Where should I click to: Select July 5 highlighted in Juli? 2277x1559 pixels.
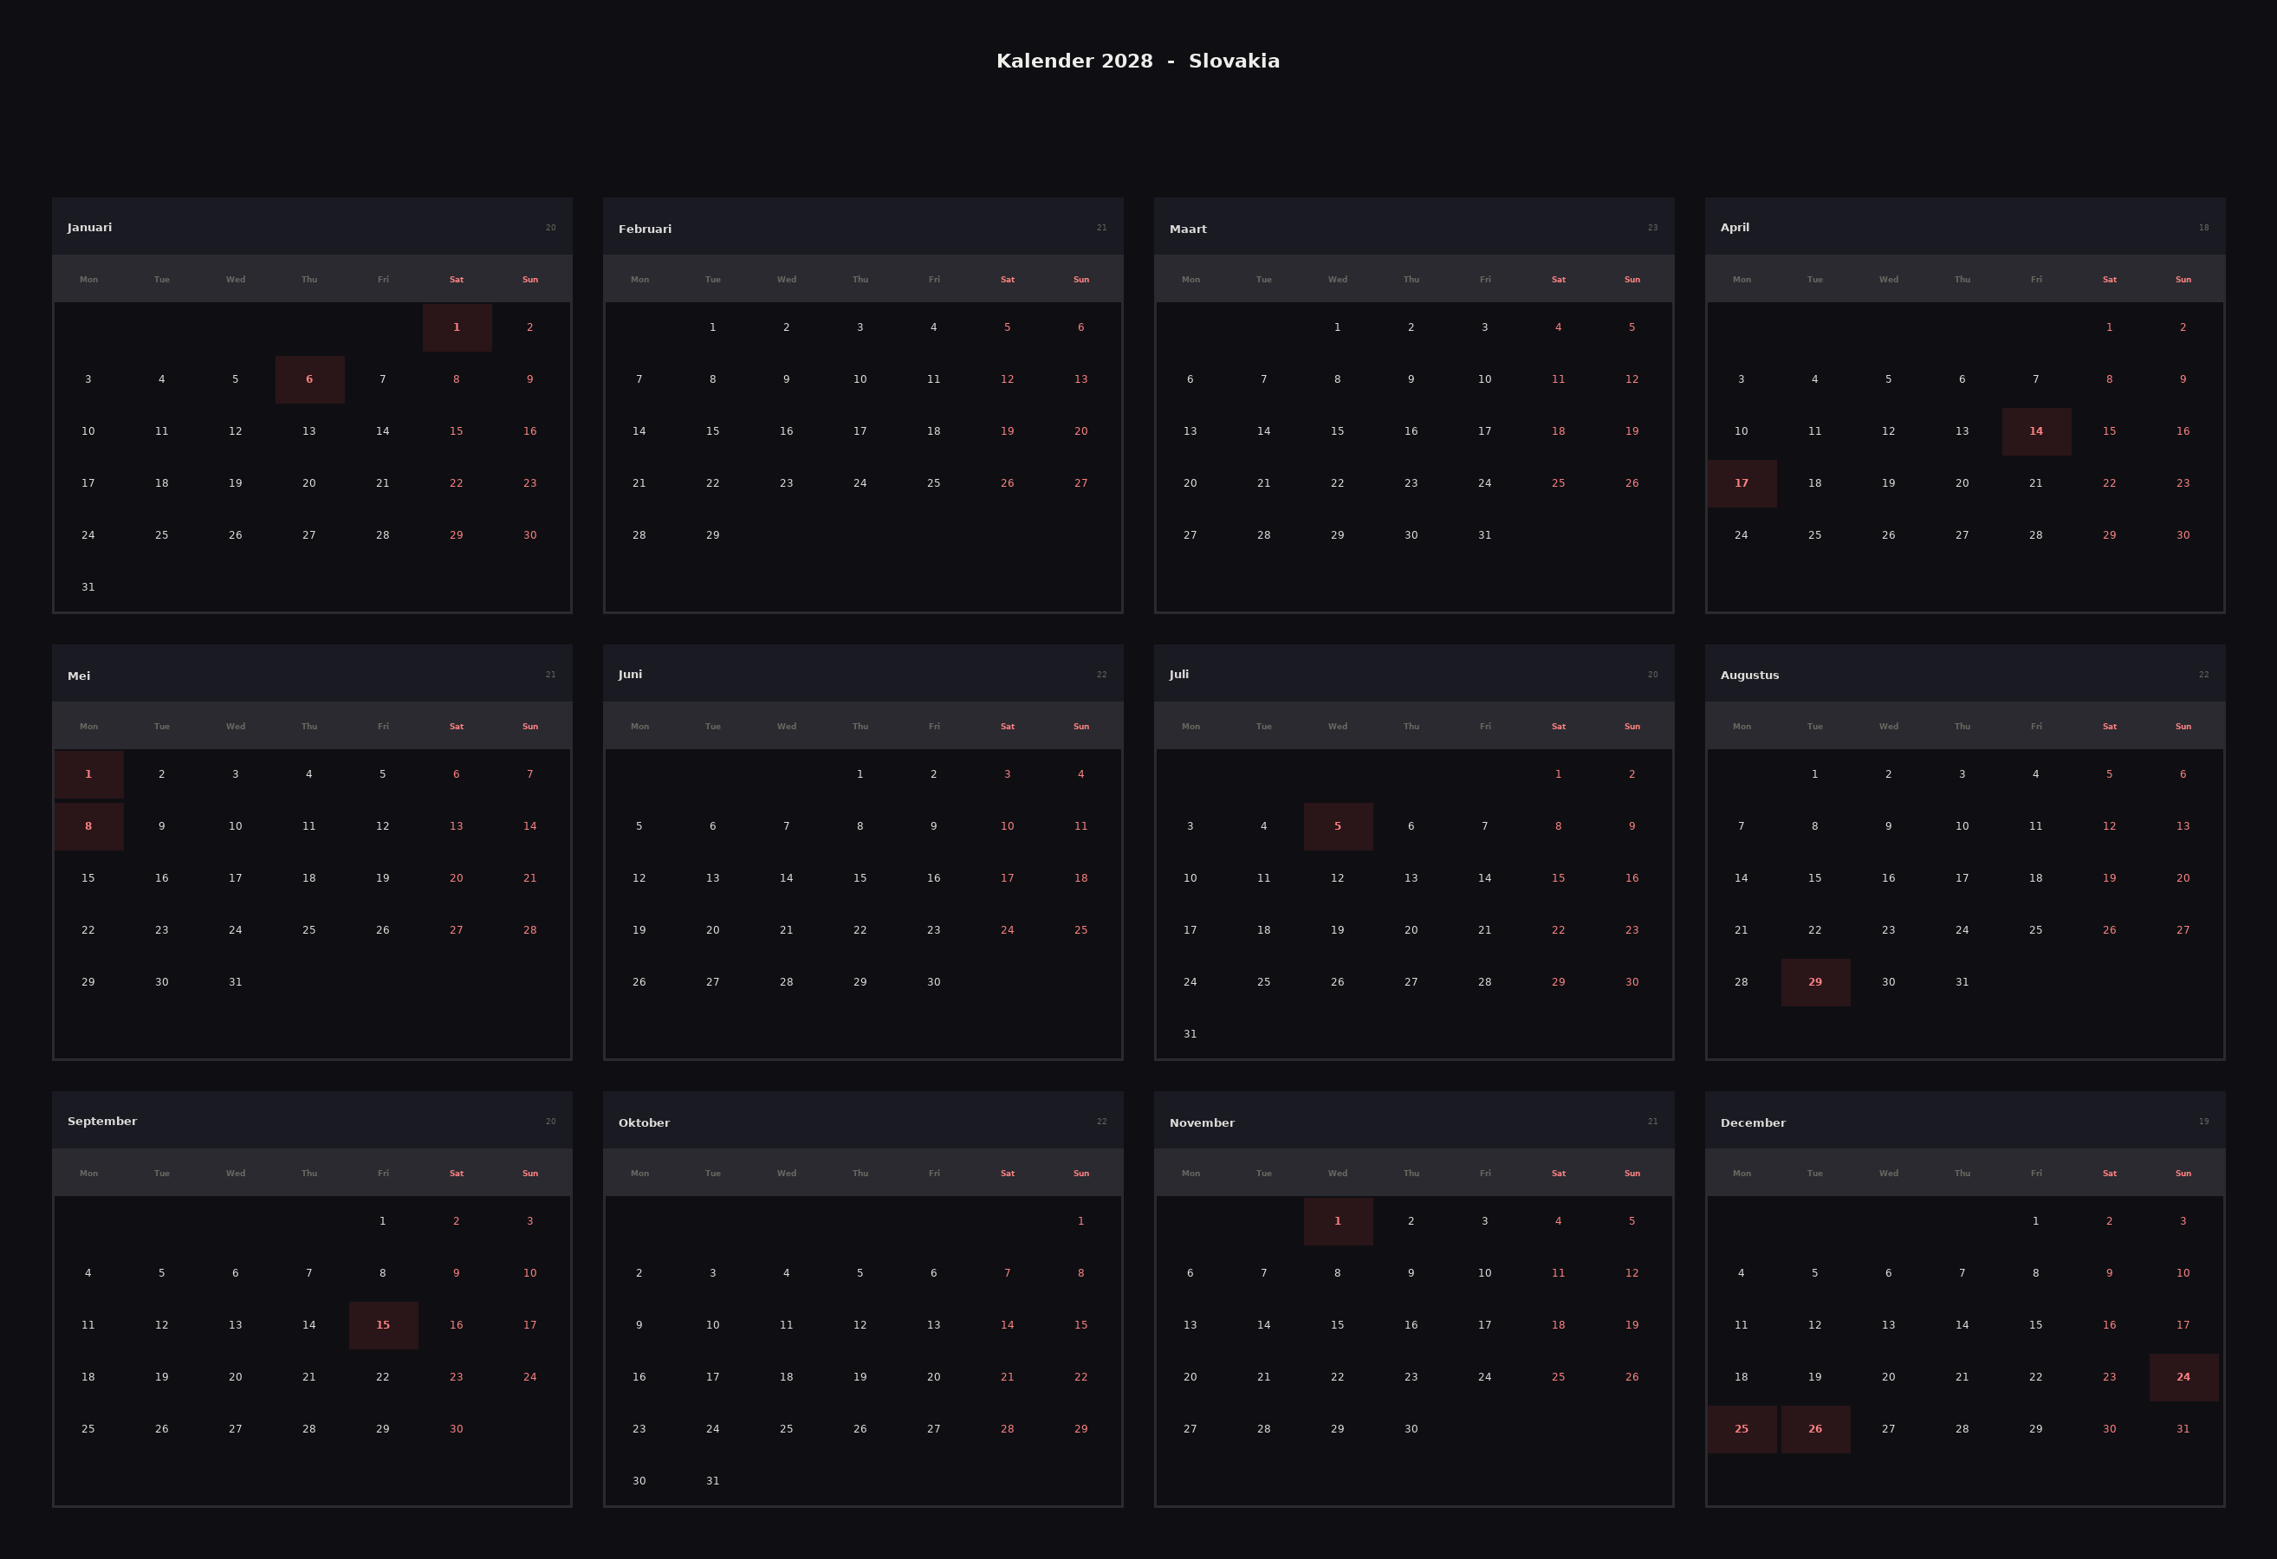pyautogui.click(x=1338, y=825)
